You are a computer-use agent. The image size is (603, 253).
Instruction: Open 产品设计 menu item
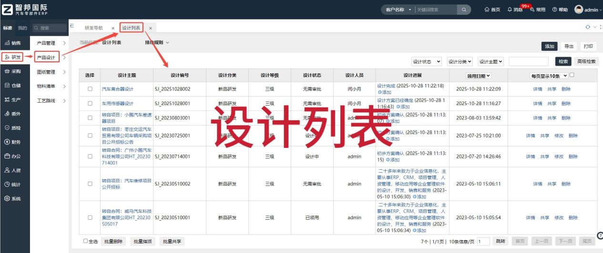coord(46,58)
